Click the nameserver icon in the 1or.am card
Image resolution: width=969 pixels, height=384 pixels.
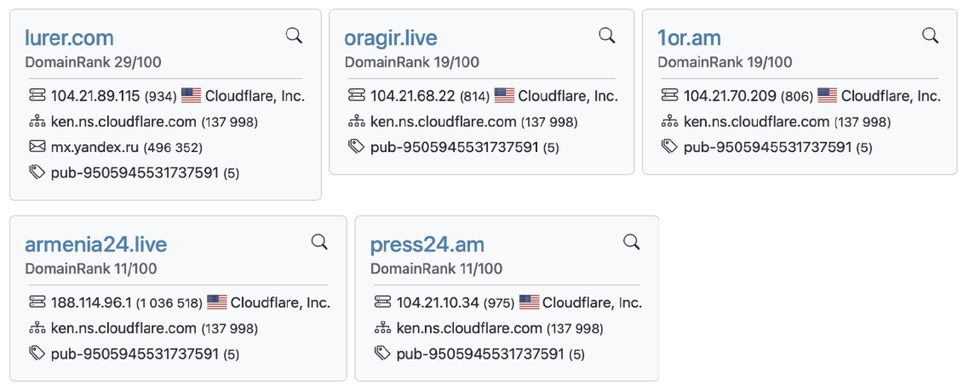[668, 121]
